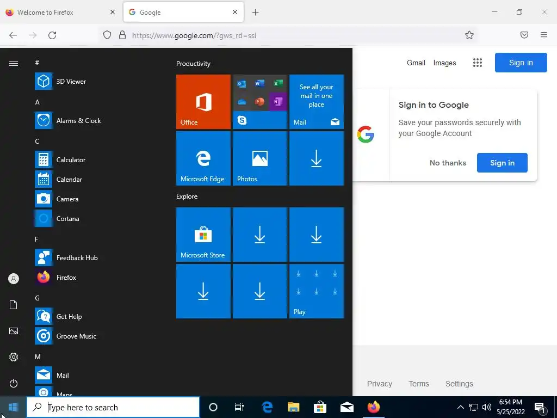Open Task View on the taskbar
Viewport: 557px width, 418px height.
239,407
